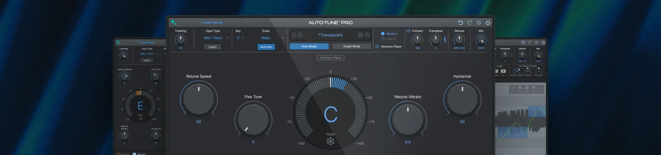Click *Transparent preset name
661x155 pixels.
(x=330, y=35)
